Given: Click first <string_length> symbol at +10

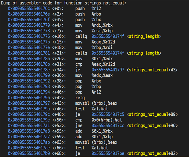Looking at the screenshot, I should (144, 36).
